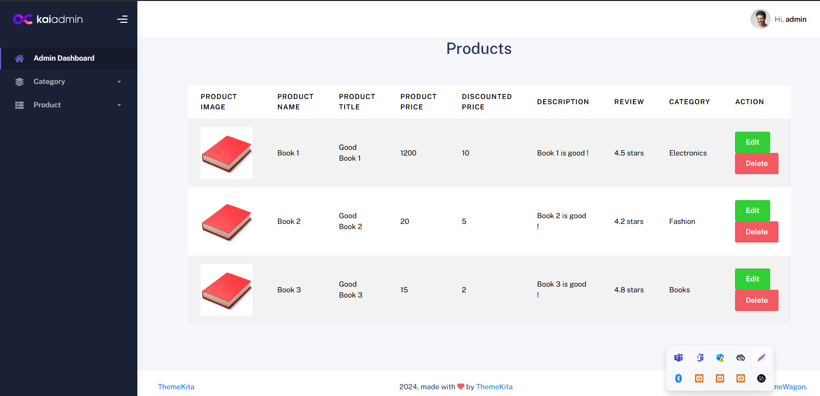820x396 pixels.
Task: Delete the Book 2 product
Action: [756, 232]
